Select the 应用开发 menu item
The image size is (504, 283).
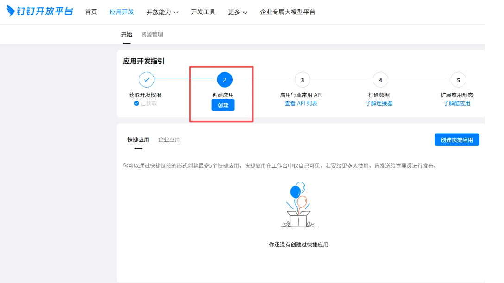pos(122,12)
